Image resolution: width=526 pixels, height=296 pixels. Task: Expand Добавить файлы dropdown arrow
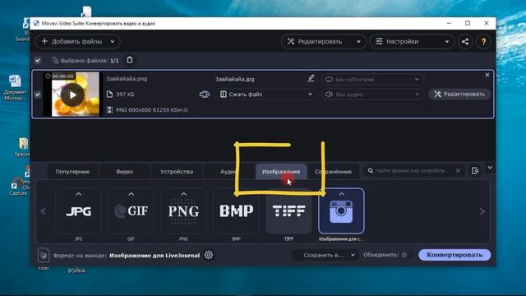113,42
